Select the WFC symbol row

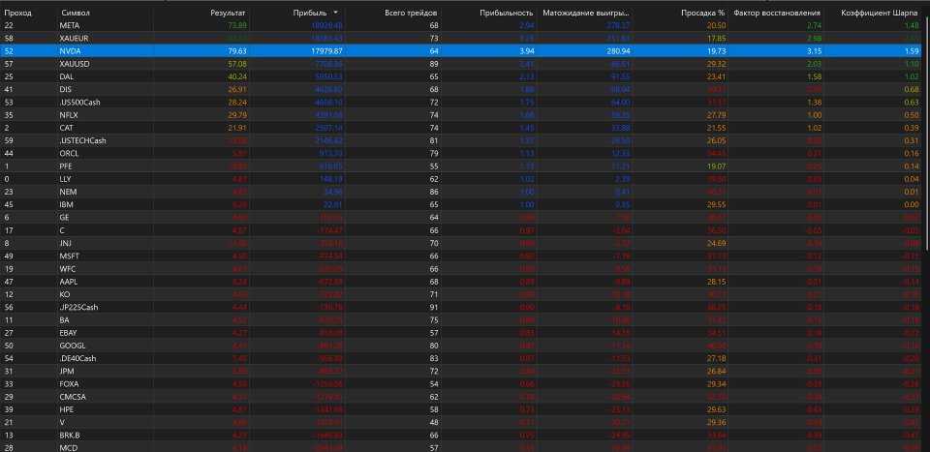461,268
